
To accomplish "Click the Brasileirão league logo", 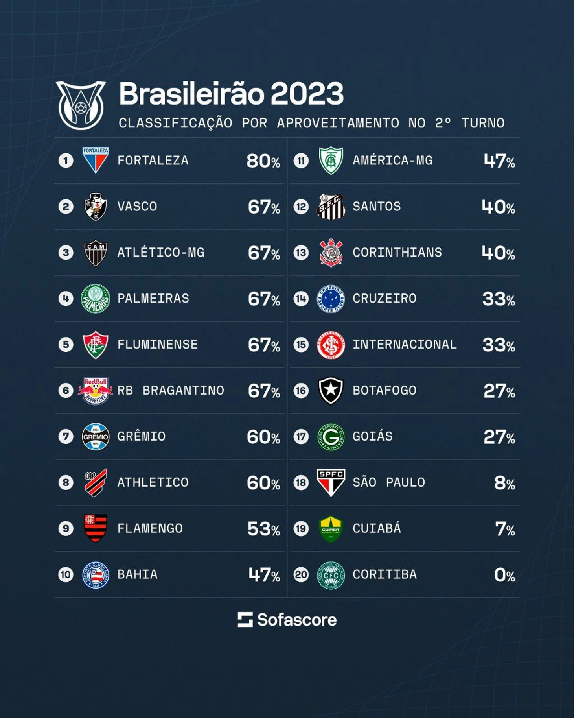I will [81, 105].
